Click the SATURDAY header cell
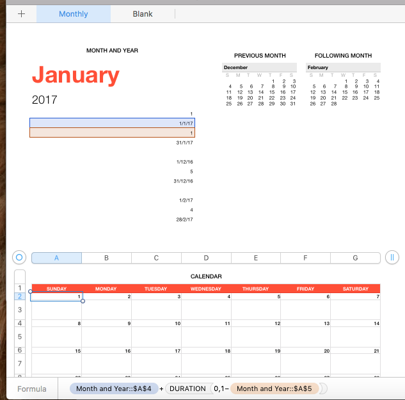Viewport: 405px width, 400px height. click(x=355, y=289)
